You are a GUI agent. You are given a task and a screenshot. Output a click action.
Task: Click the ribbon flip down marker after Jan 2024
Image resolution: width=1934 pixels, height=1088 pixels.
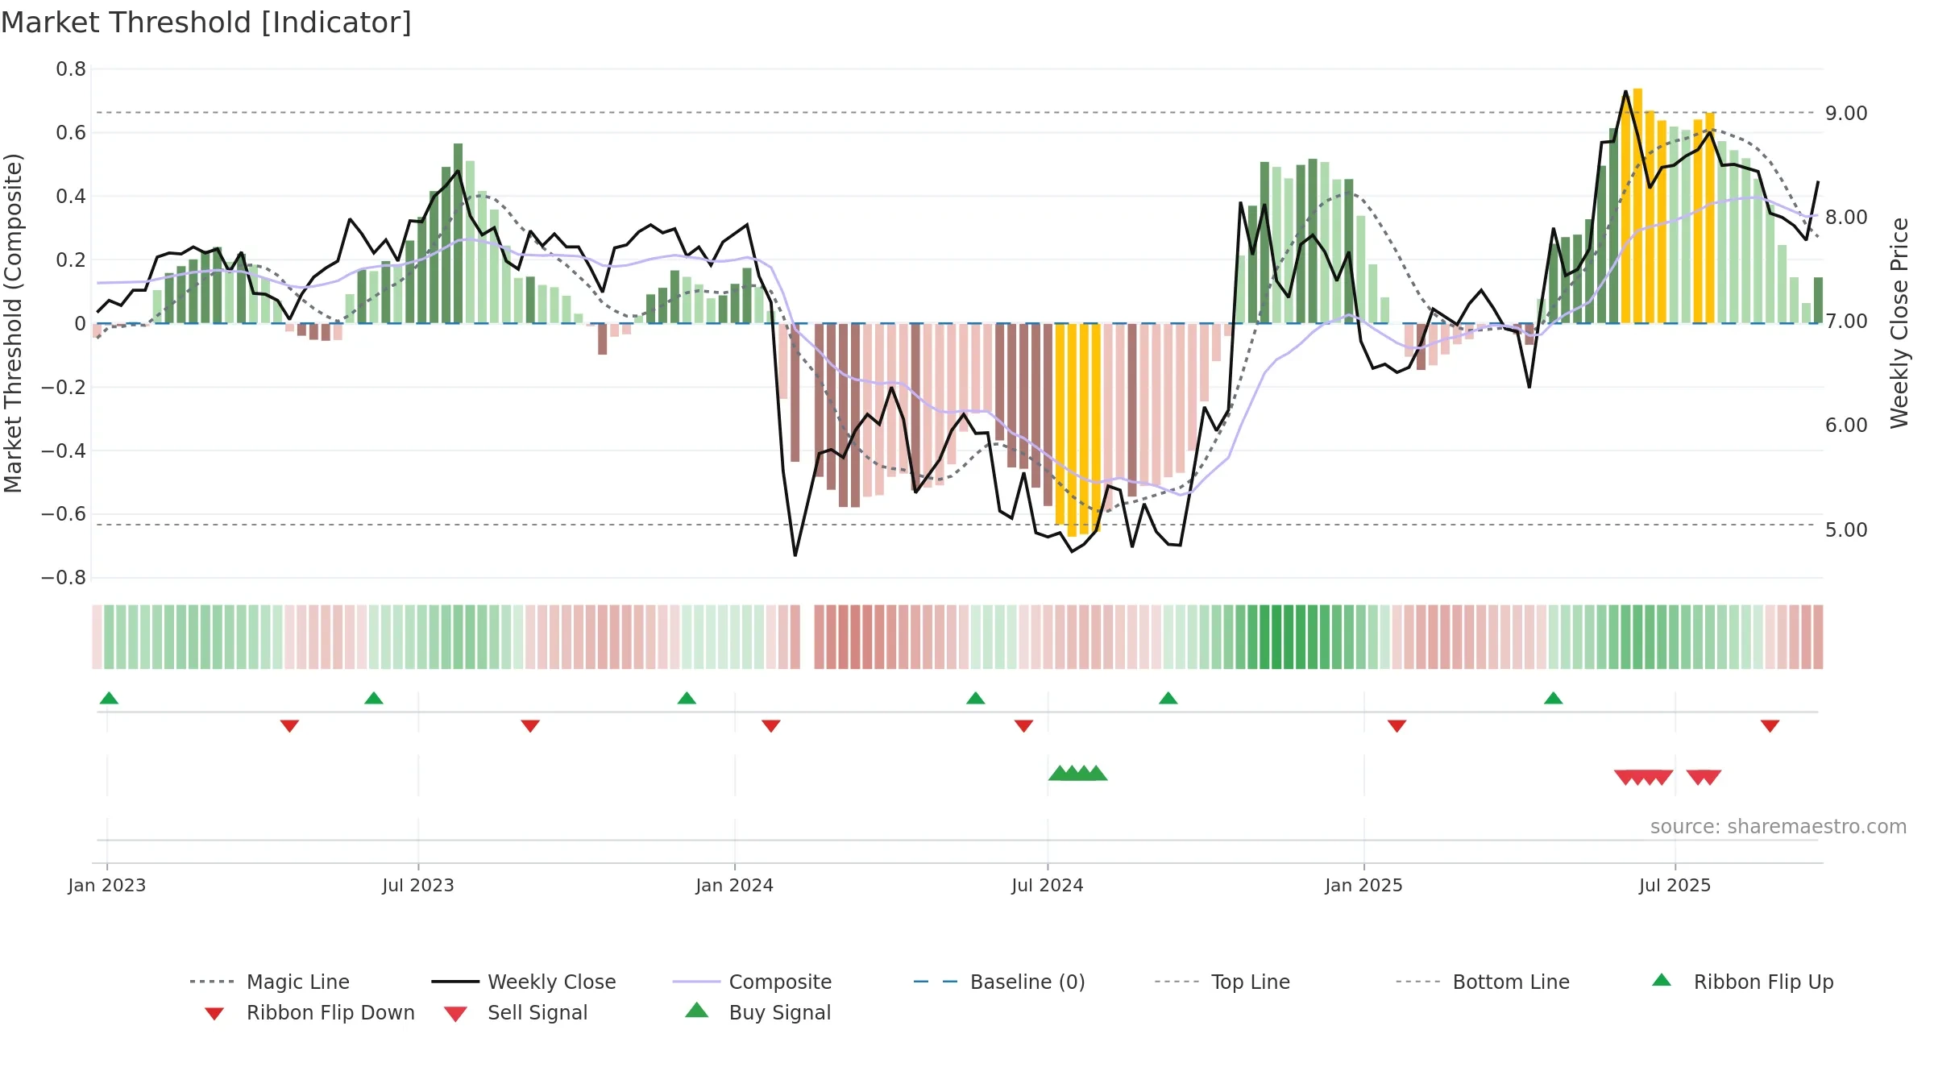pyautogui.click(x=771, y=726)
